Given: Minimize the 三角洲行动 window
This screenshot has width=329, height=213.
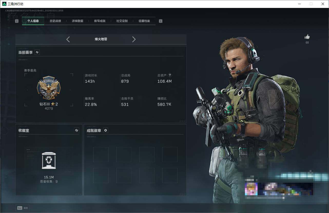Looking at the screenshot, I should (300, 4).
